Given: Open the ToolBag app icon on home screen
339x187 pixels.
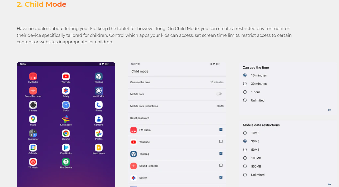Looking at the screenshot, I should (x=99, y=77).
